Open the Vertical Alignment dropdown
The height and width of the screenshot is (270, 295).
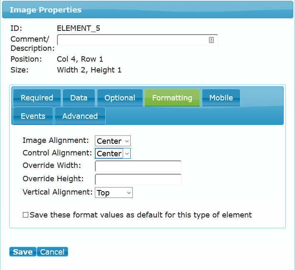[114, 192]
